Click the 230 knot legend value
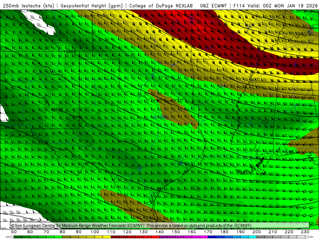 tap(305, 232)
